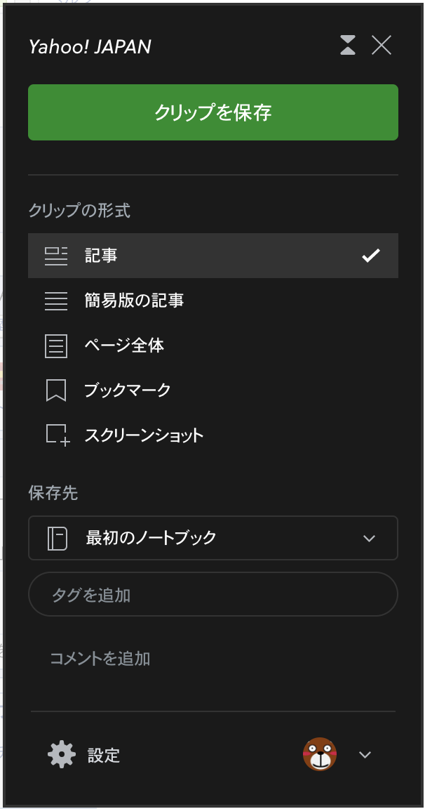Choose the スクリーンショット screenshot clip icon
This screenshot has height=809, width=425.
(x=56, y=435)
